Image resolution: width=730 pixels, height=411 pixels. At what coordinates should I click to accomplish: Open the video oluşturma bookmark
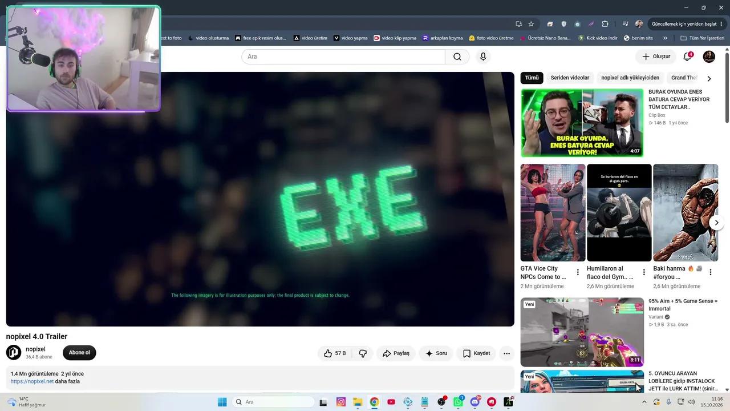[x=208, y=38]
